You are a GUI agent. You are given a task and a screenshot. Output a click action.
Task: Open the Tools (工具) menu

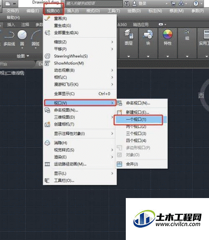(x=114, y=11)
